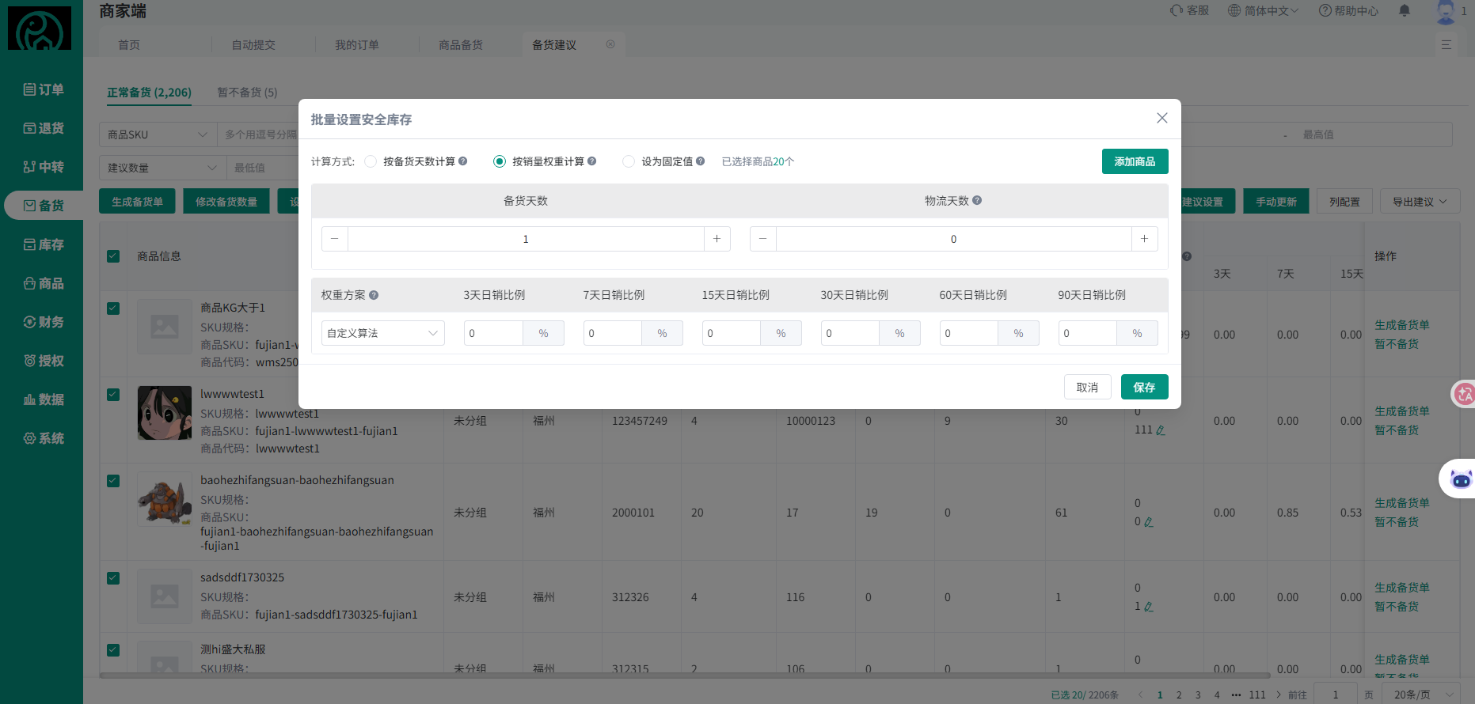The height and width of the screenshot is (704, 1475).
Task: Switch to 暂不备货 (5) tab
Action: click(x=247, y=93)
